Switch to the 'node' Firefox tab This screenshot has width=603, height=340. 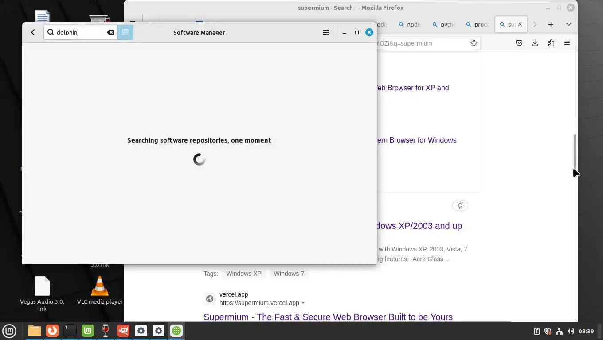pyautogui.click(x=409, y=24)
